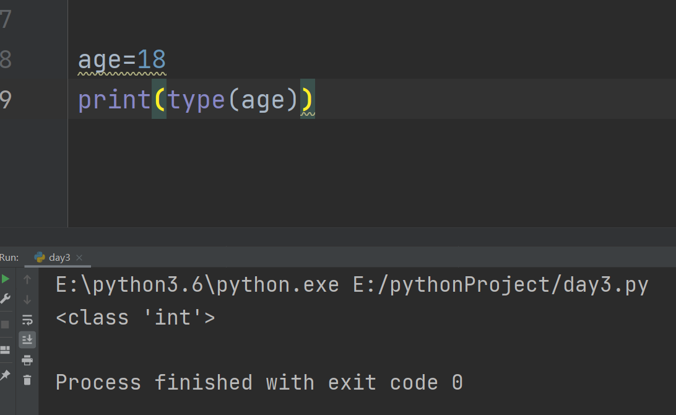The height and width of the screenshot is (415, 676).
Task: Place cursor on print function name
Action: tap(115, 100)
